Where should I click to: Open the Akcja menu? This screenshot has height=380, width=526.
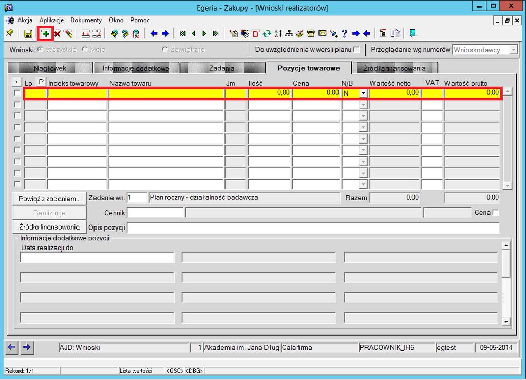tap(25, 20)
